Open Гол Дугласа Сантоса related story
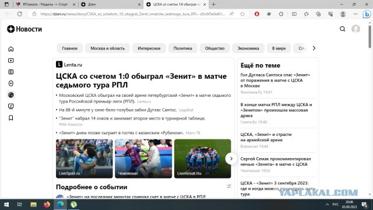 coord(275,80)
